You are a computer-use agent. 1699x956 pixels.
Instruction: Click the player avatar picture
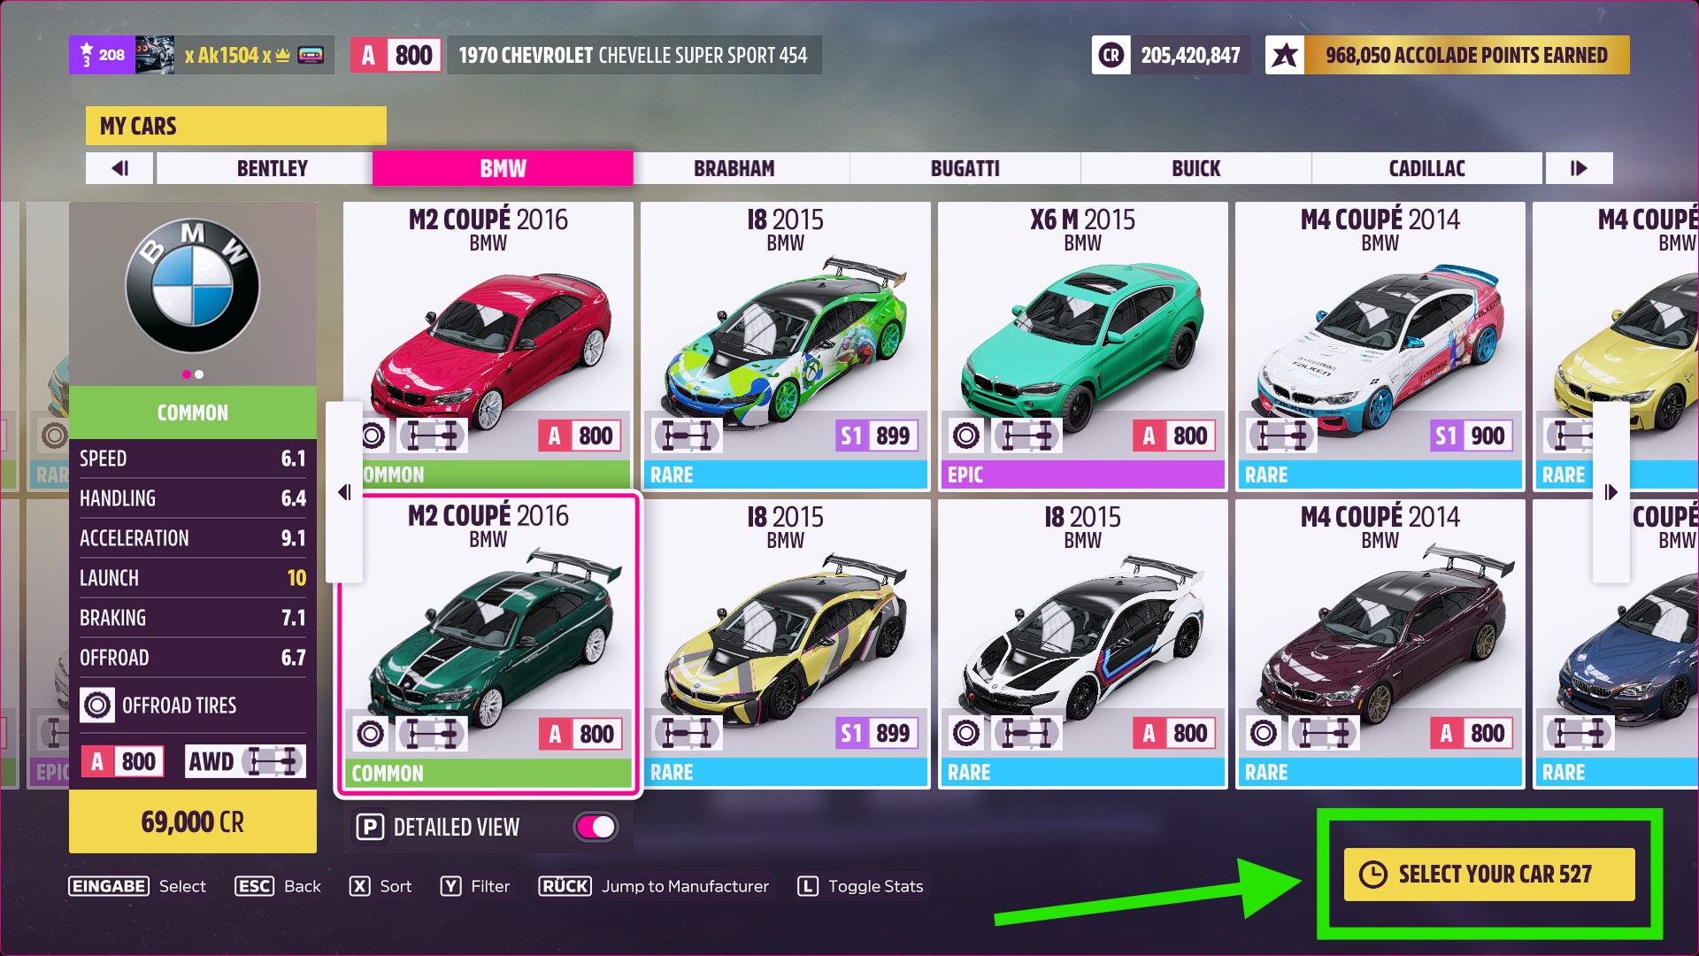coord(155,55)
